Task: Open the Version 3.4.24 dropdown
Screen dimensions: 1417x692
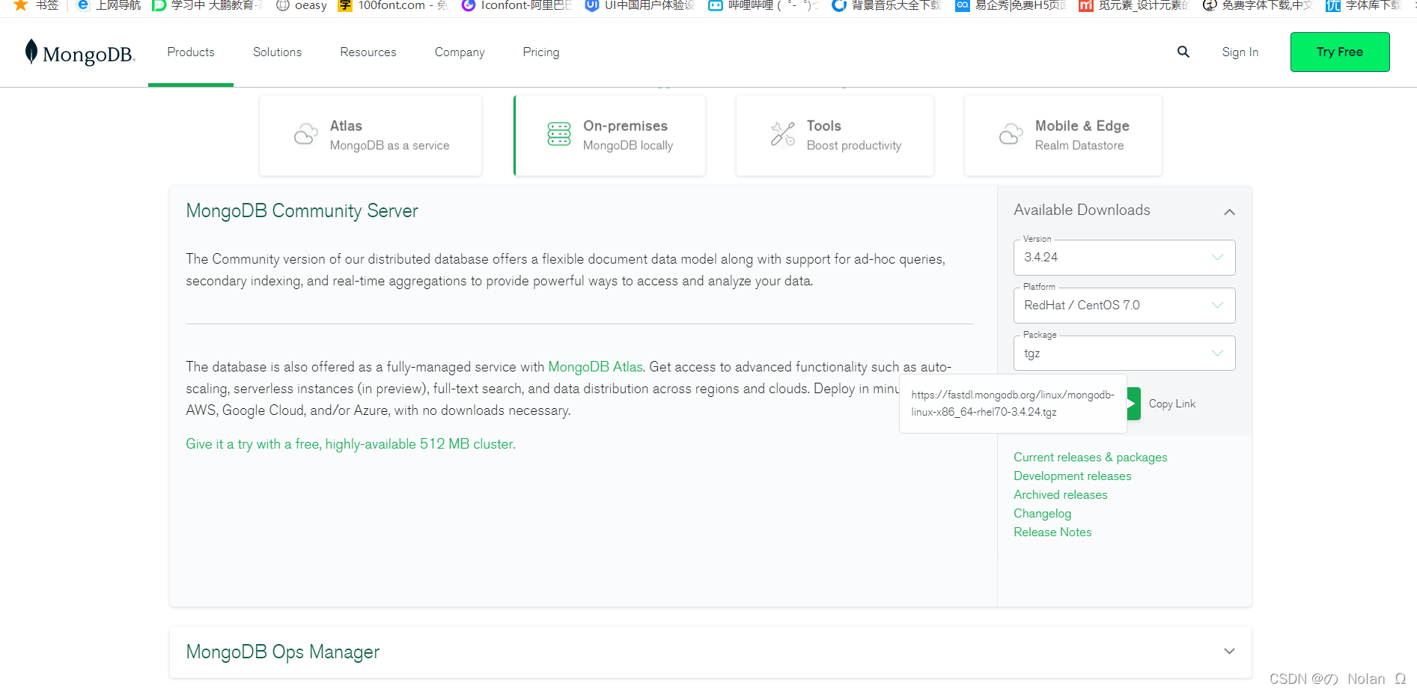Action: [x=1124, y=257]
